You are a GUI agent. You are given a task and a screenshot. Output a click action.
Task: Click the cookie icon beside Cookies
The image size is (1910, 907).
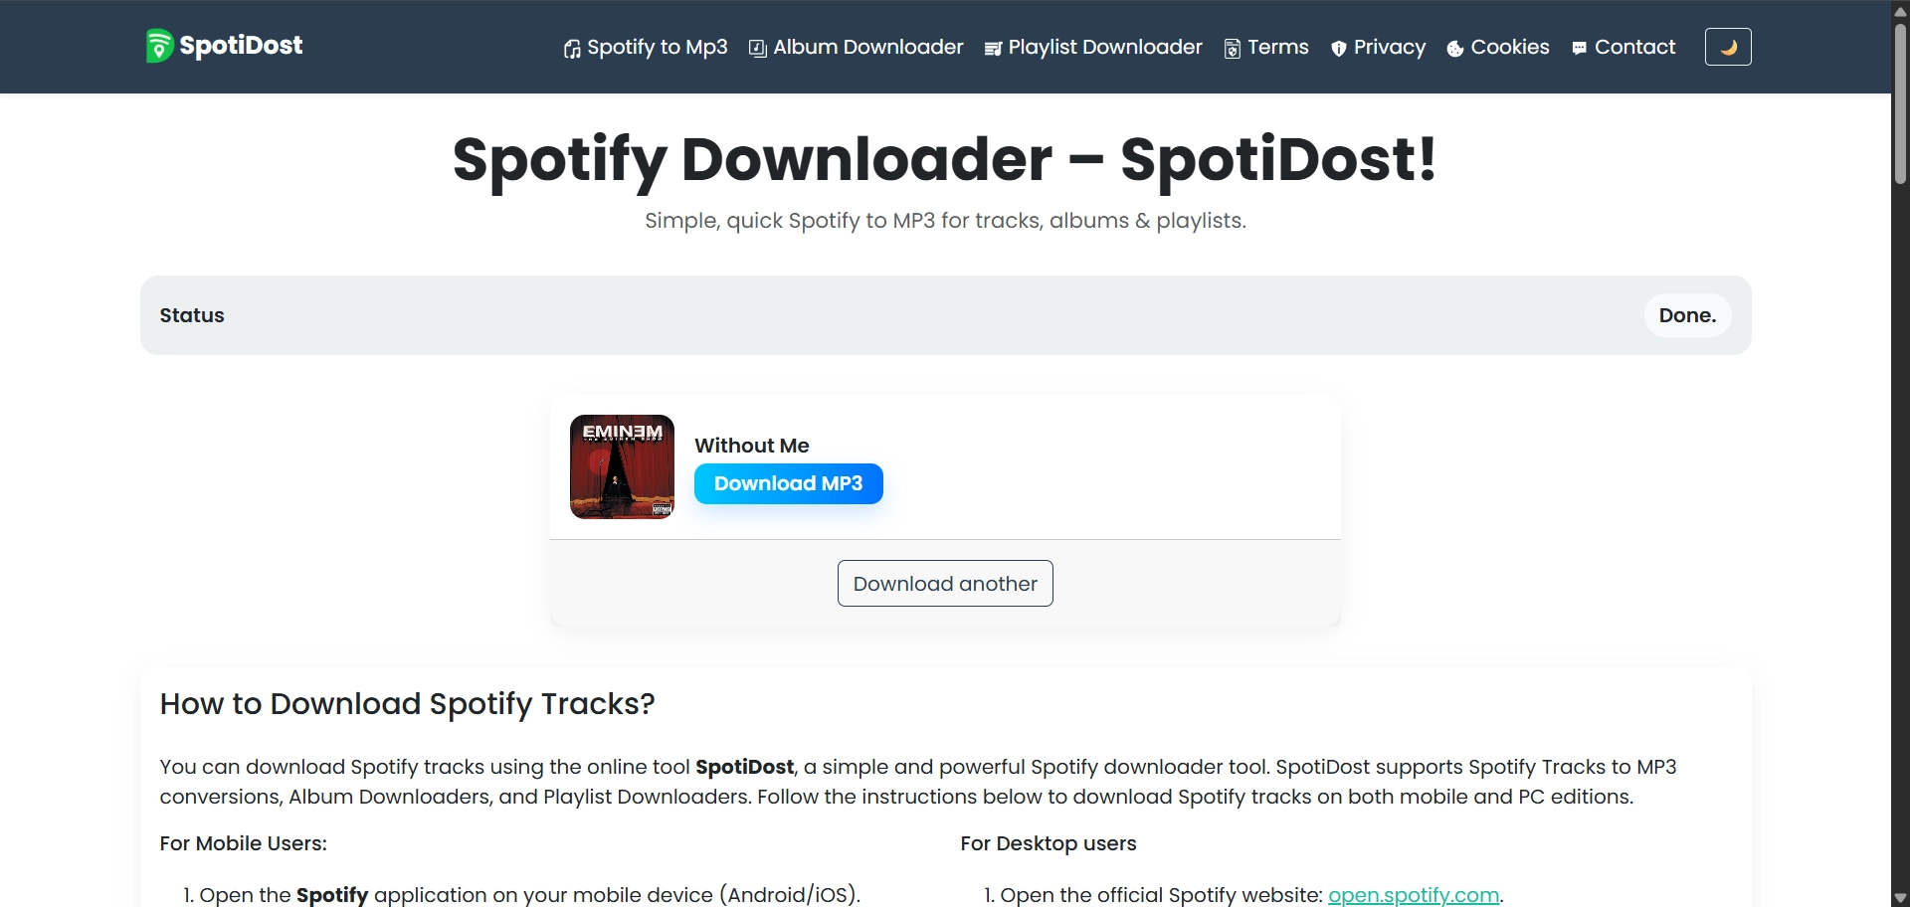point(1455,49)
